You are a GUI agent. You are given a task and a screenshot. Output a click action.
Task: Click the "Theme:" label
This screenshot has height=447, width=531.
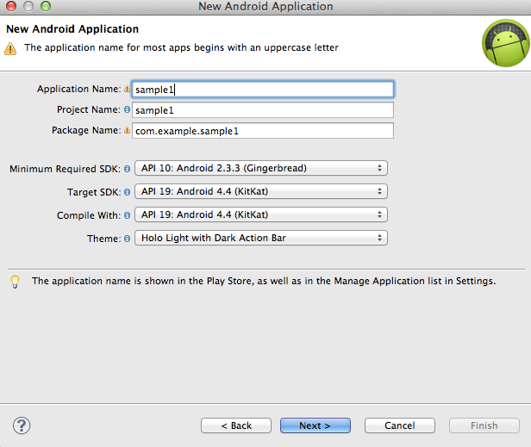pos(104,239)
